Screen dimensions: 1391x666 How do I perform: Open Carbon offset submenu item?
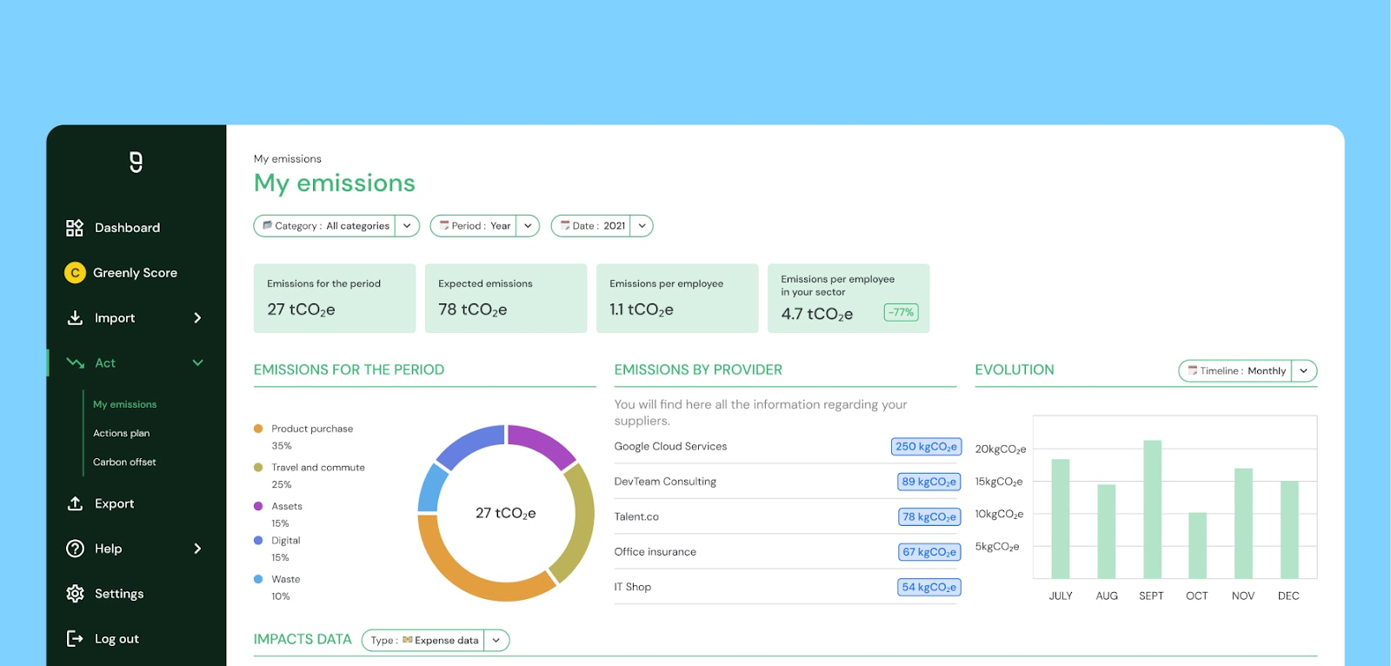(x=124, y=462)
